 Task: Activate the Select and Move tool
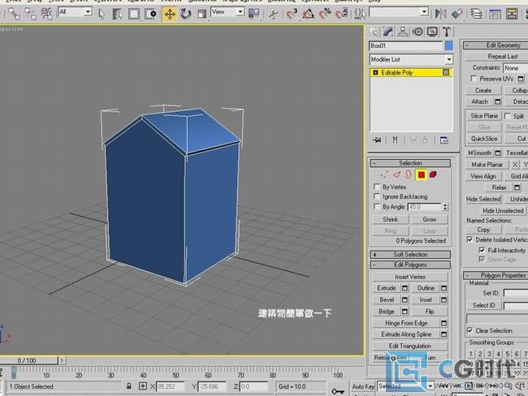tap(170, 14)
